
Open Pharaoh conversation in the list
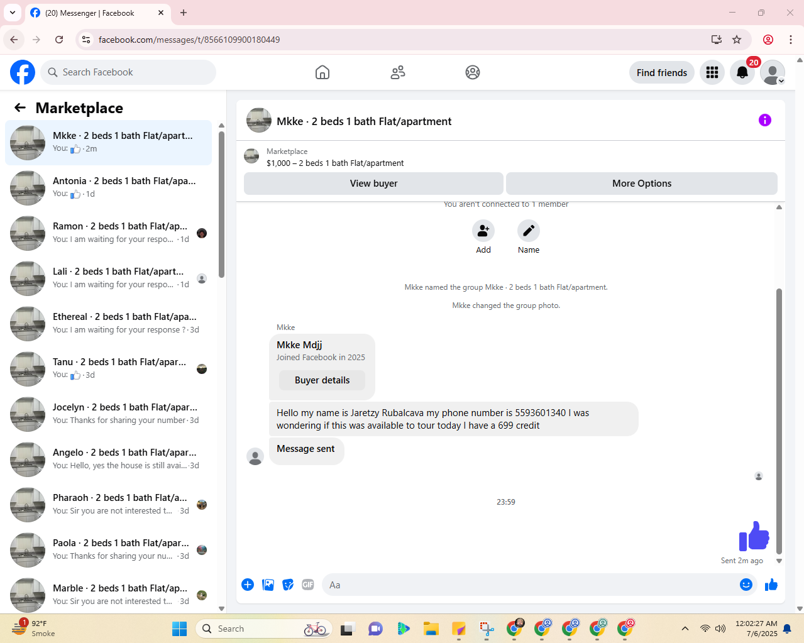(108, 505)
